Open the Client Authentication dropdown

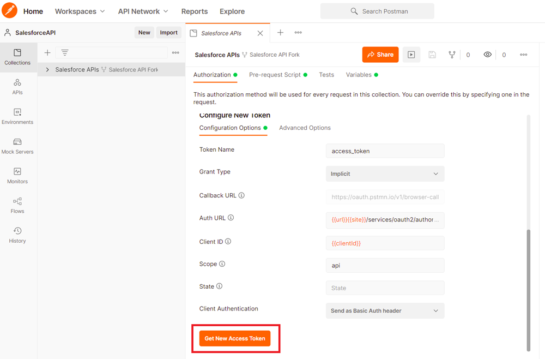click(x=385, y=310)
